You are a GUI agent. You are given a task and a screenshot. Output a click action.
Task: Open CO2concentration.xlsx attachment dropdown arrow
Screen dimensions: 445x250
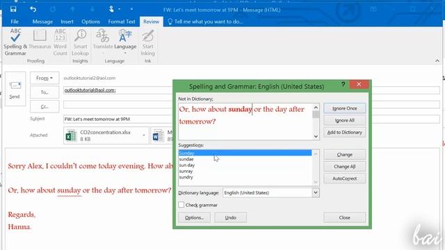coord(144,135)
